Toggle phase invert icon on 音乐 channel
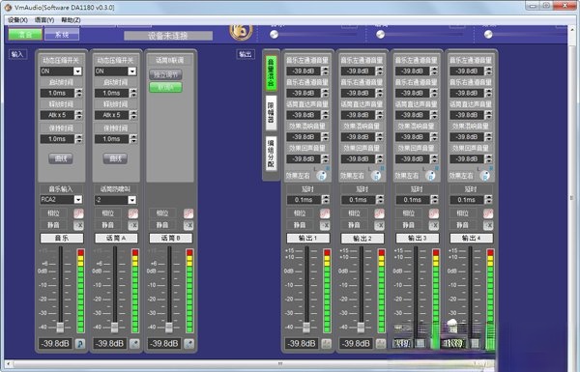This screenshot has width=580, height=372. click(78, 214)
